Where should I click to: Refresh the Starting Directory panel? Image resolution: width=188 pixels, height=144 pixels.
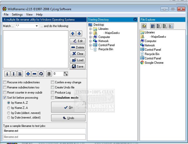[x=135, y=20]
